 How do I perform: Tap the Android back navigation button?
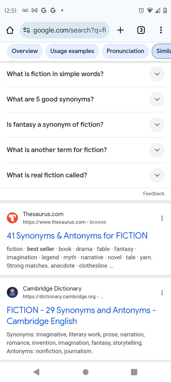[x=36, y=372]
